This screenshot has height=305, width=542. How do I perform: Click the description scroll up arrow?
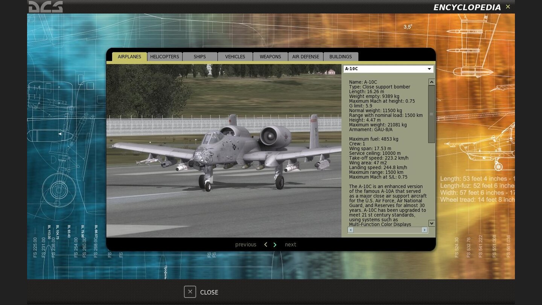[432, 82]
